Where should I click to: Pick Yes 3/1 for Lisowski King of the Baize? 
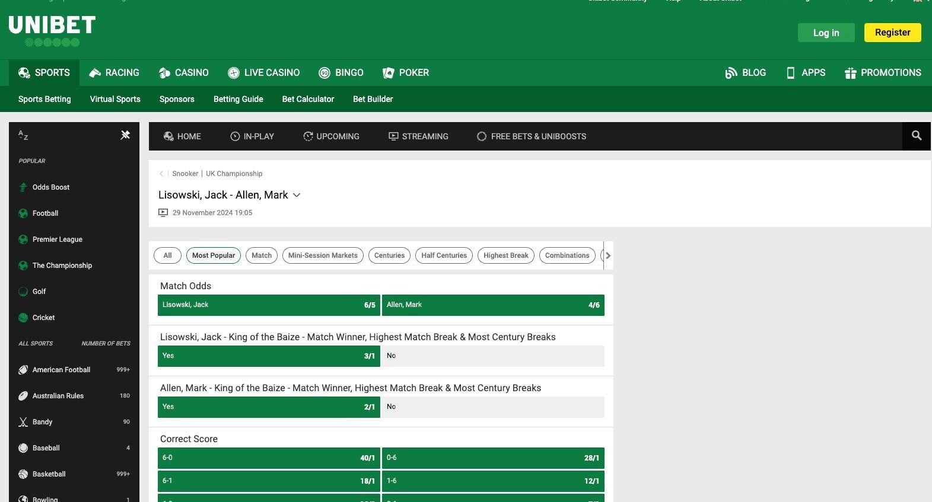coord(269,356)
